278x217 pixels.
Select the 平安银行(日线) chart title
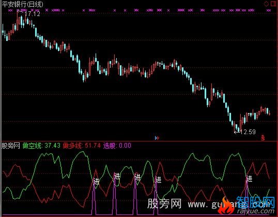point(23,4)
